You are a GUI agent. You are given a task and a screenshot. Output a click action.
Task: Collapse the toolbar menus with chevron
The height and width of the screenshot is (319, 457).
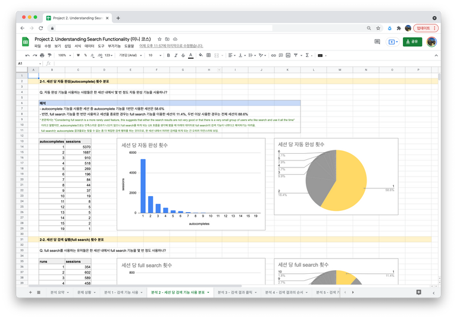pos(436,55)
